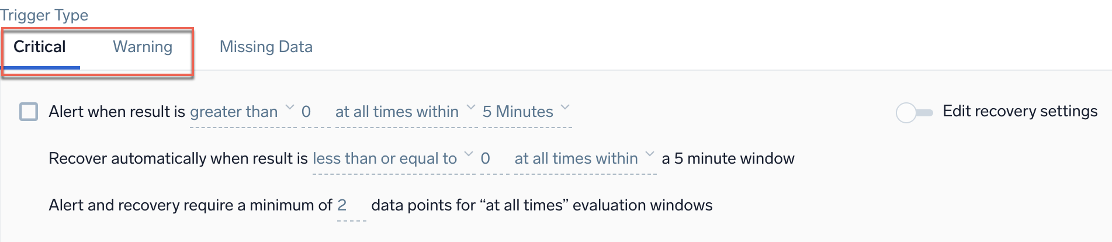This screenshot has height=242, width=1112.
Task: Open the Missing Data tab
Action: pyautogui.click(x=266, y=47)
